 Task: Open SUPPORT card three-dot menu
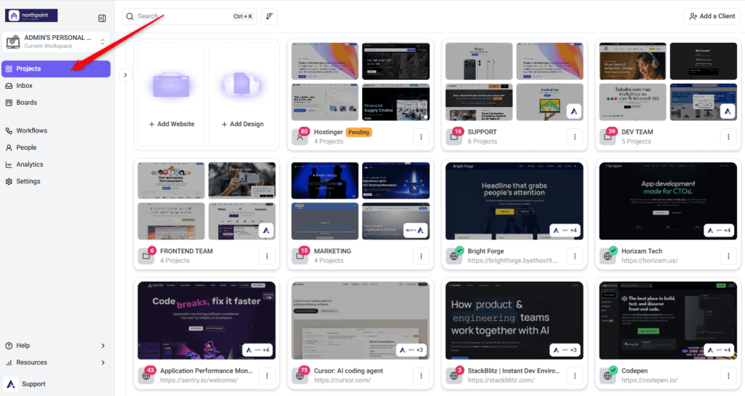point(575,137)
